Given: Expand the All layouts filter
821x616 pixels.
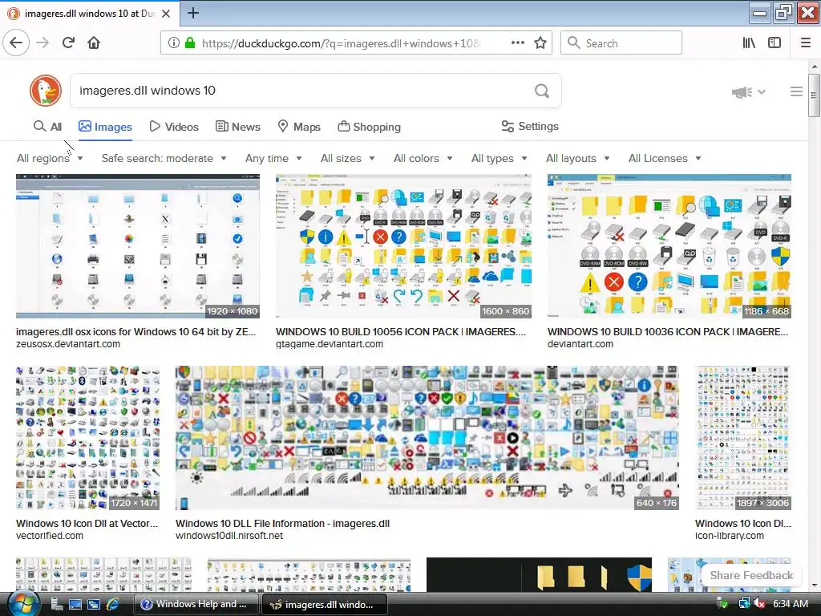Looking at the screenshot, I should click(577, 158).
